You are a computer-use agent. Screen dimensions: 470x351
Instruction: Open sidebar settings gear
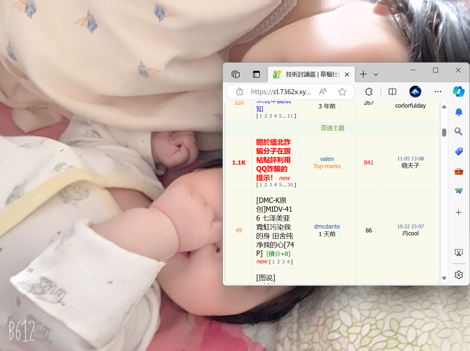(458, 275)
